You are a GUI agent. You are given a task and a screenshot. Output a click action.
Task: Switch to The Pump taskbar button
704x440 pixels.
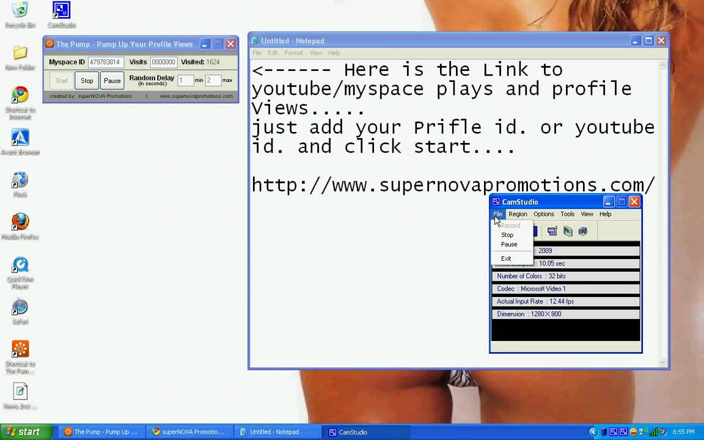(102, 432)
